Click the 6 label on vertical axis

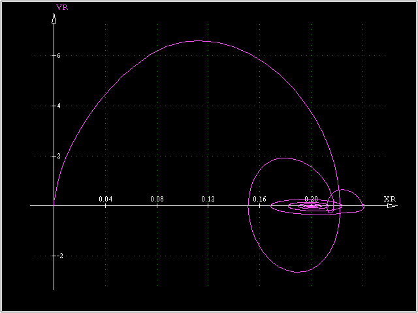pos(58,55)
